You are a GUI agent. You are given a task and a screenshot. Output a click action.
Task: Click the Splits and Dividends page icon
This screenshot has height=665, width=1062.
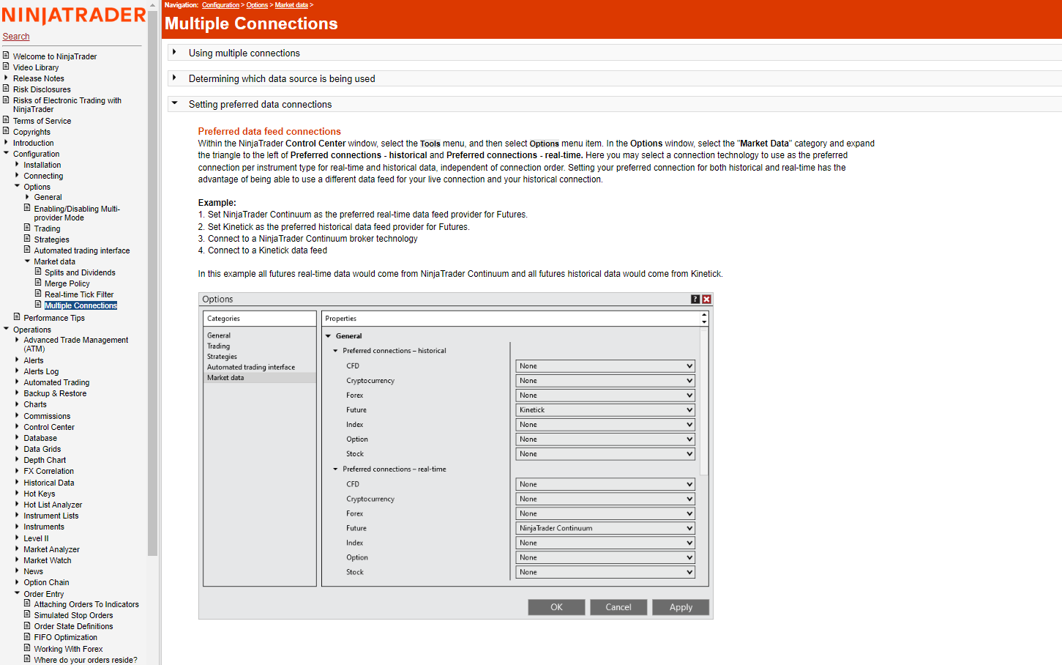[x=38, y=272]
